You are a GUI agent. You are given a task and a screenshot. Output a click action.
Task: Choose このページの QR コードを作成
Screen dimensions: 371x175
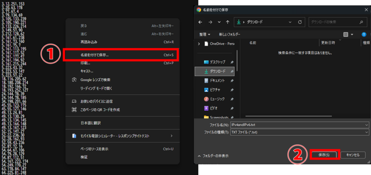click(122, 110)
